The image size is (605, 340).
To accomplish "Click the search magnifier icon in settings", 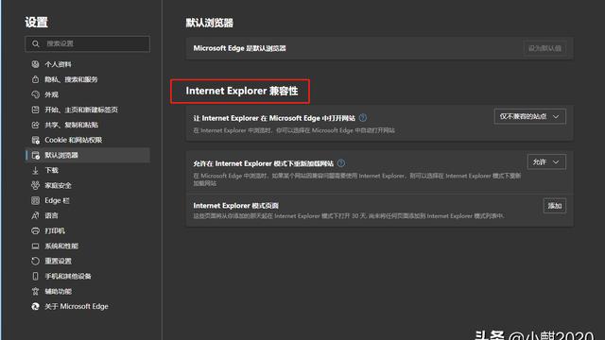I will tap(36, 44).
